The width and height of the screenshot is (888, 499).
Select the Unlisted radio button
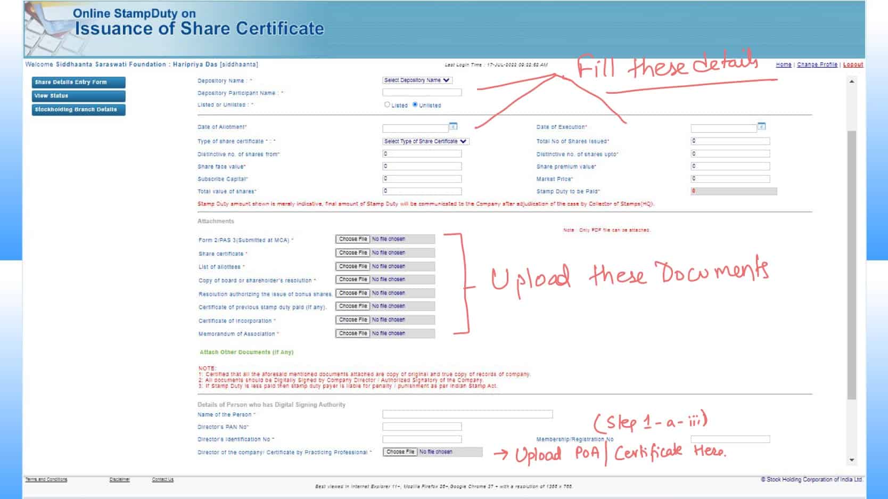(415, 105)
